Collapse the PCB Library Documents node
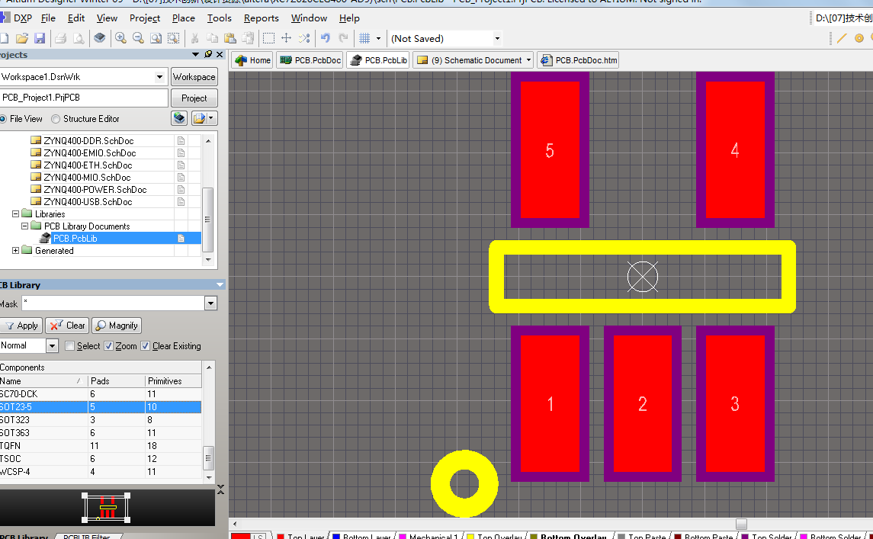The width and height of the screenshot is (873, 539). point(24,226)
